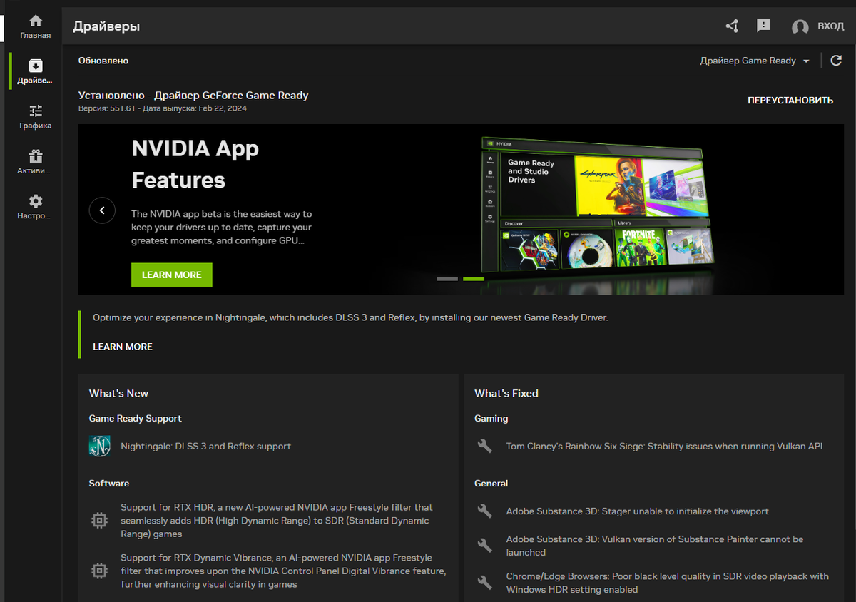Click 'Установлено - Драйвер GeForce Game Ready' title

click(x=193, y=95)
